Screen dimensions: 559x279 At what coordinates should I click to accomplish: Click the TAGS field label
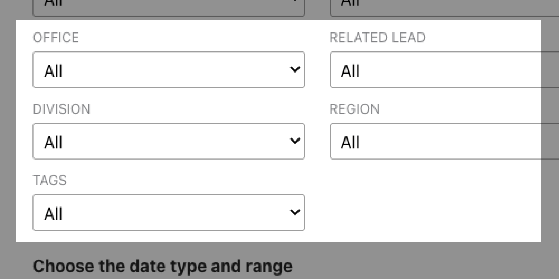(50, 181)
